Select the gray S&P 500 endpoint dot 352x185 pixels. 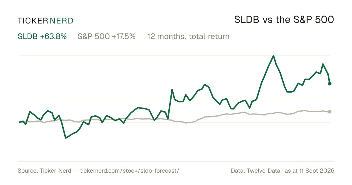point(330,112)
